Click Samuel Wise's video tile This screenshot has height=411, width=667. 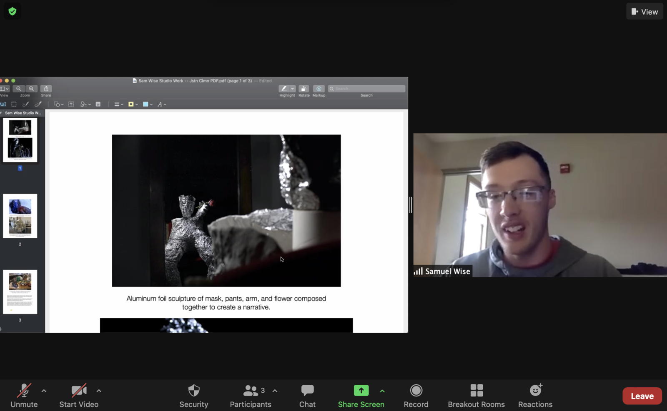[x=540, y=205]
